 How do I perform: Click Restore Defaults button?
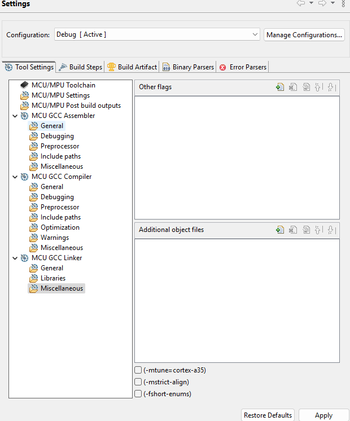268,415
